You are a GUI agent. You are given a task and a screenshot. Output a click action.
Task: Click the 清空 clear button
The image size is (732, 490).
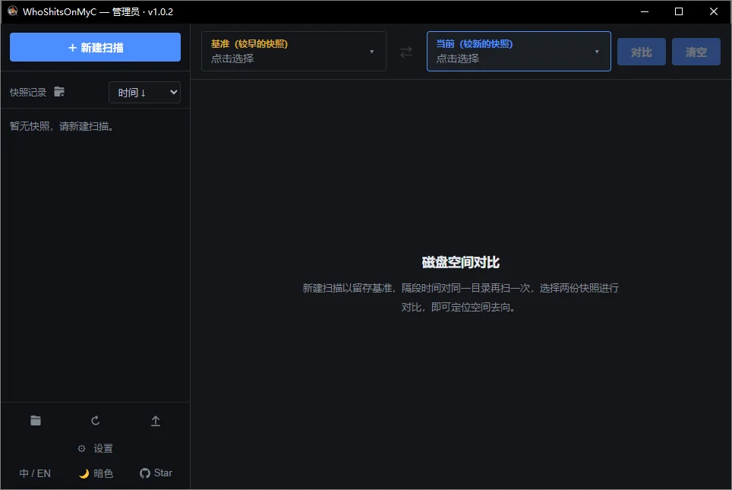[x=696, y=52]
